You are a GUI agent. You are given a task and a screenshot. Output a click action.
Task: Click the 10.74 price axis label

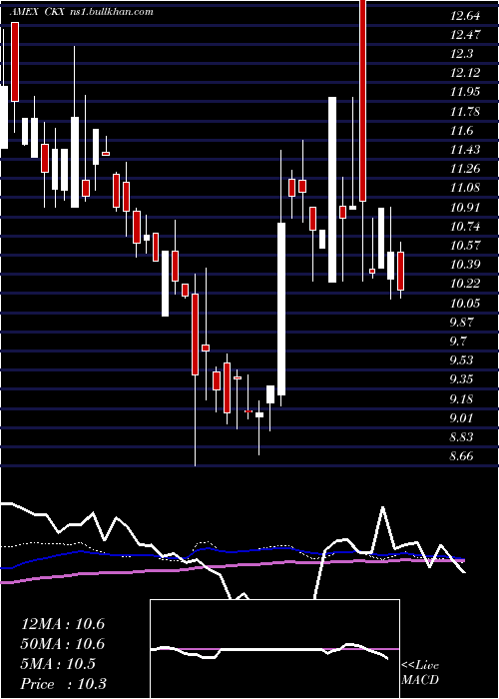coord(465,227)
